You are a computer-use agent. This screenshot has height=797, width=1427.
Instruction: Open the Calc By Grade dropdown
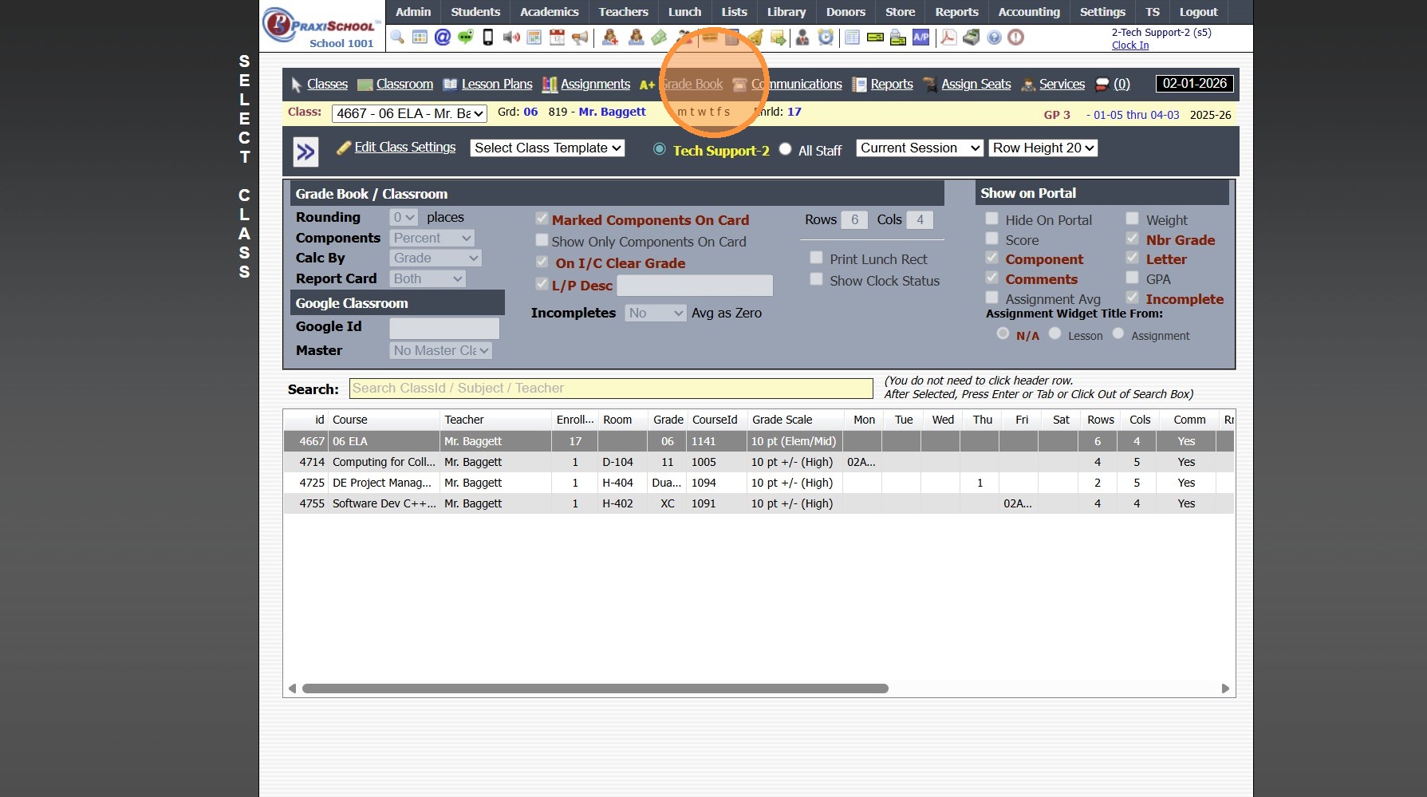coord(436,258)
